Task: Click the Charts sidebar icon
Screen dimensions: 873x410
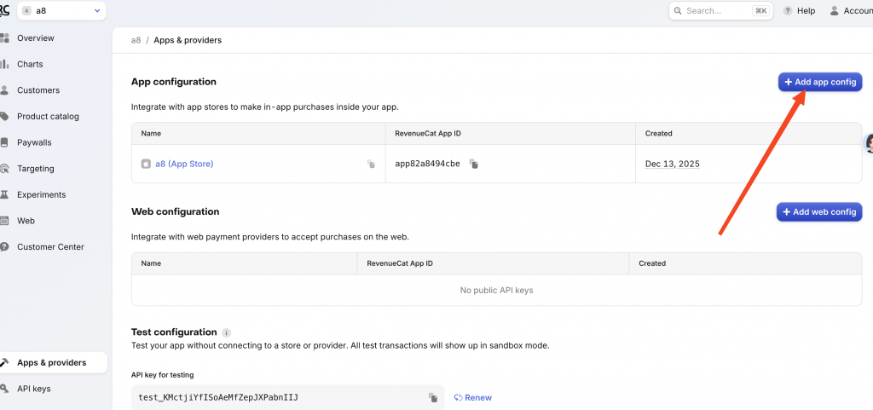Action: (5, 64)
